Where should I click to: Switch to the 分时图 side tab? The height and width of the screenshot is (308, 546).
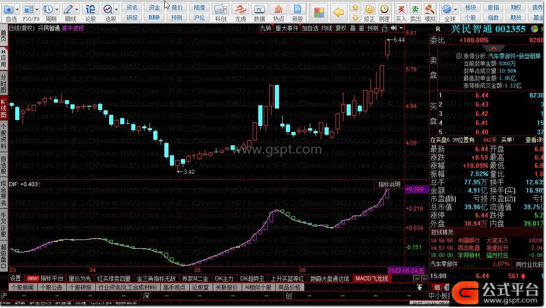pos(4,83)
